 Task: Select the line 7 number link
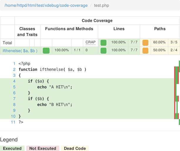coord(14,99)
